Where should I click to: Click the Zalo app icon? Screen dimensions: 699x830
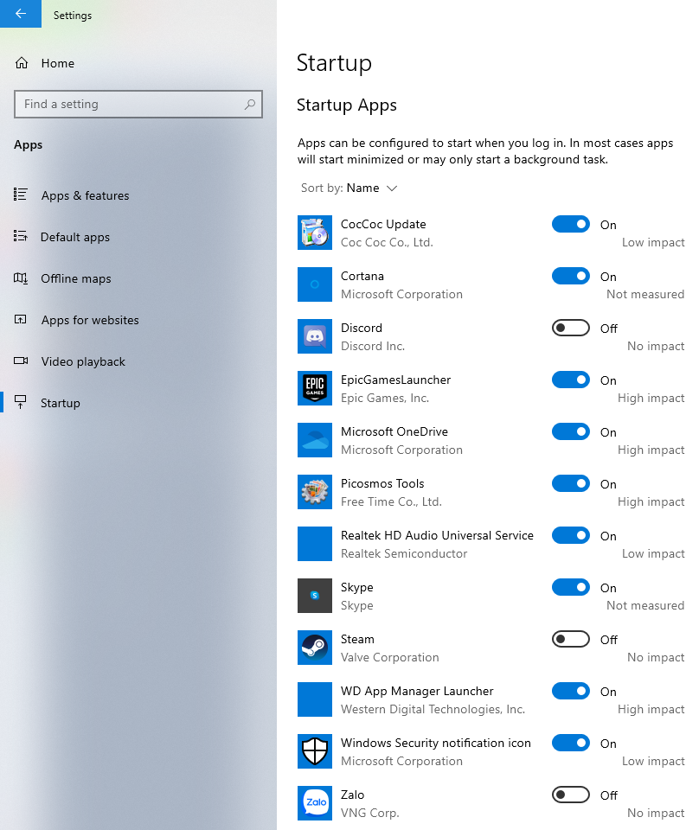coord(315,803)
